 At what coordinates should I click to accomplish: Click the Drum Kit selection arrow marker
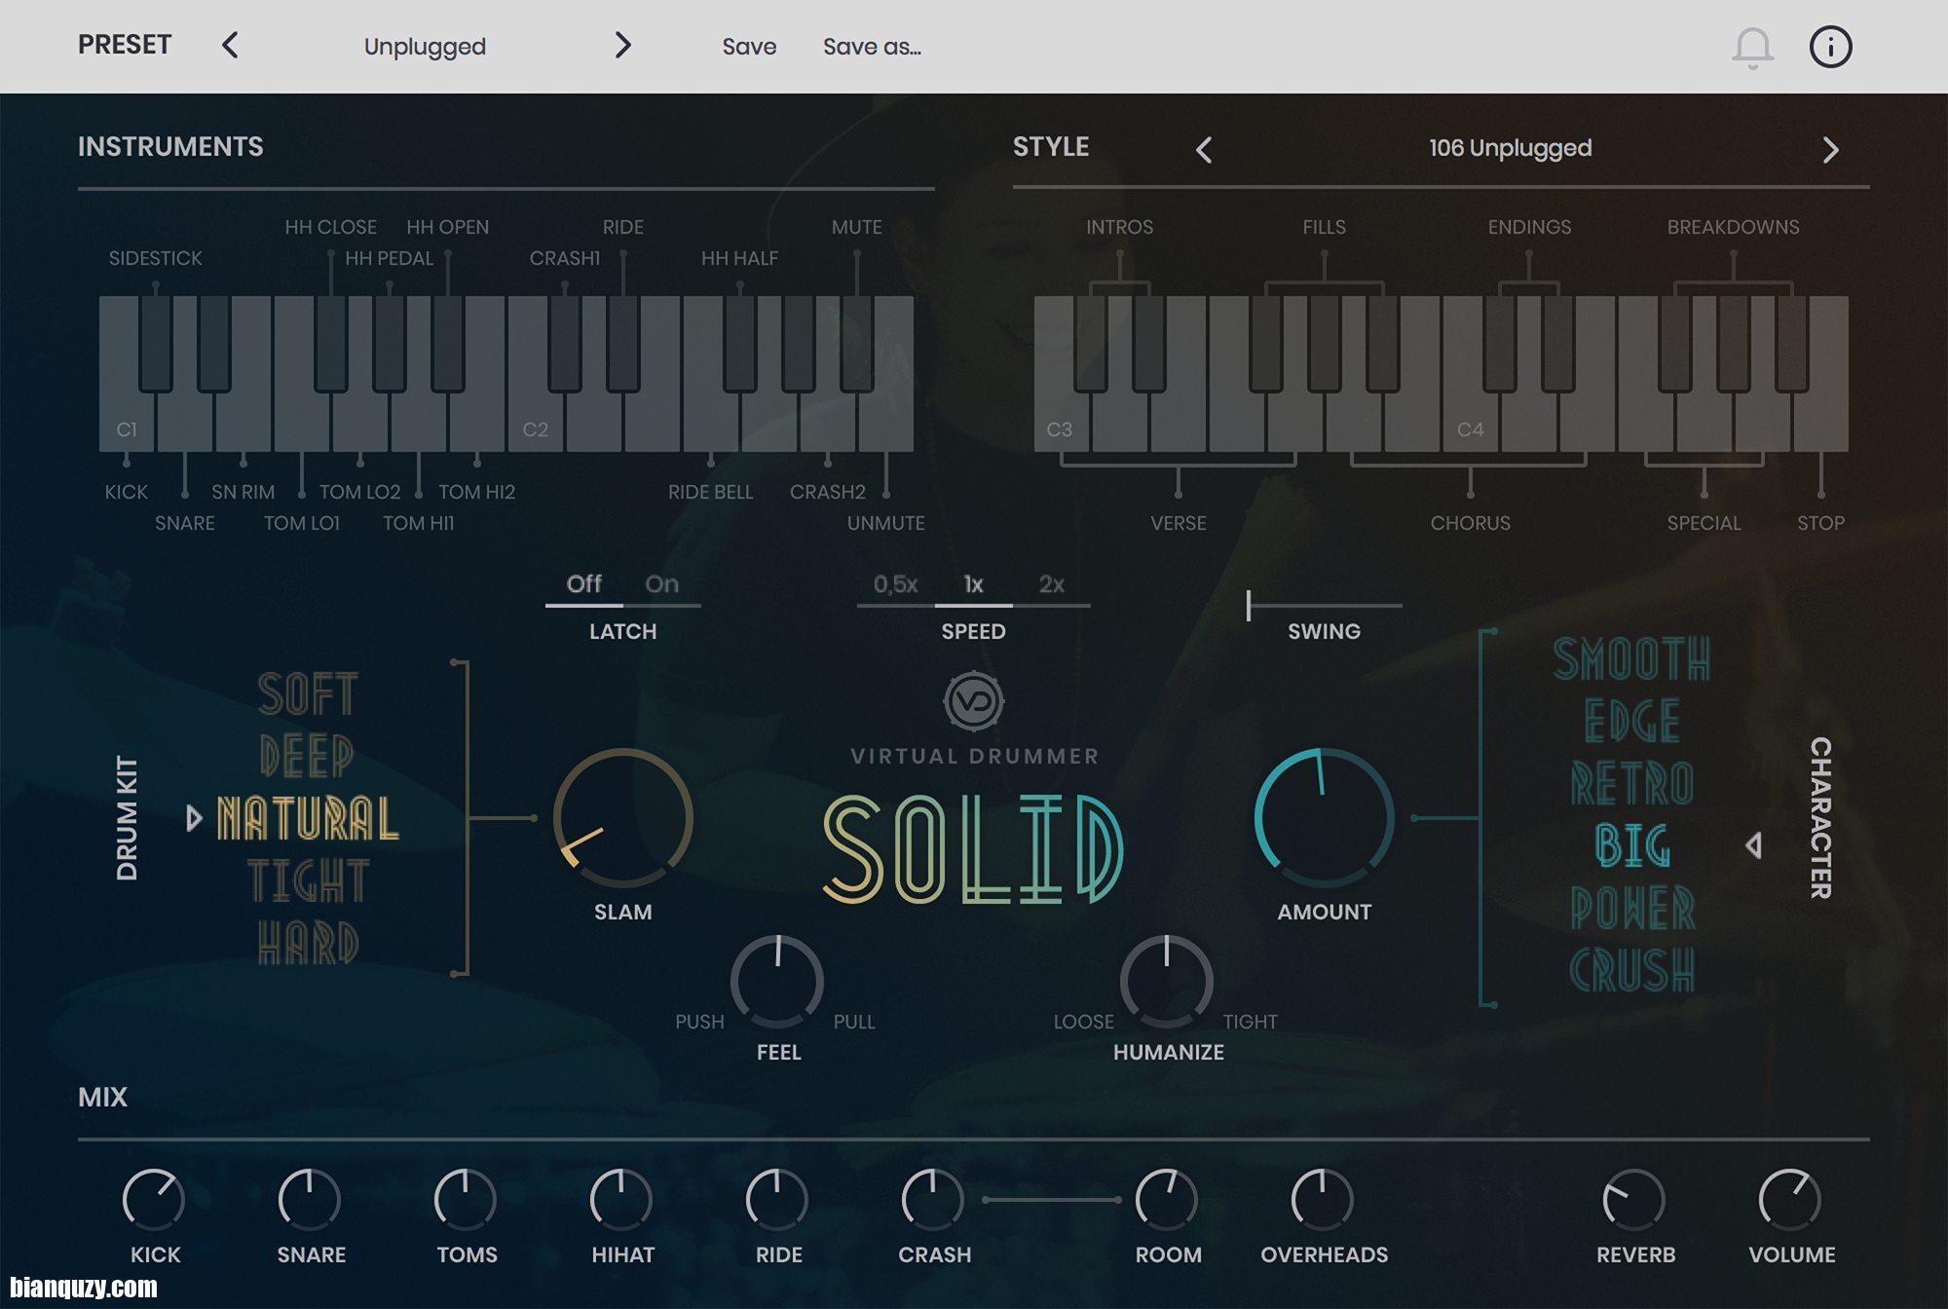coord(194,818)
